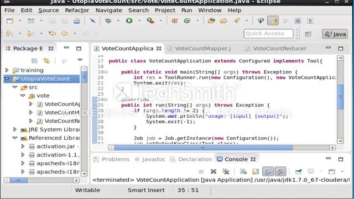Toggle Show Whitespace Characters icon
Viewport: 354px width, 199px height.
pos(310,21)
